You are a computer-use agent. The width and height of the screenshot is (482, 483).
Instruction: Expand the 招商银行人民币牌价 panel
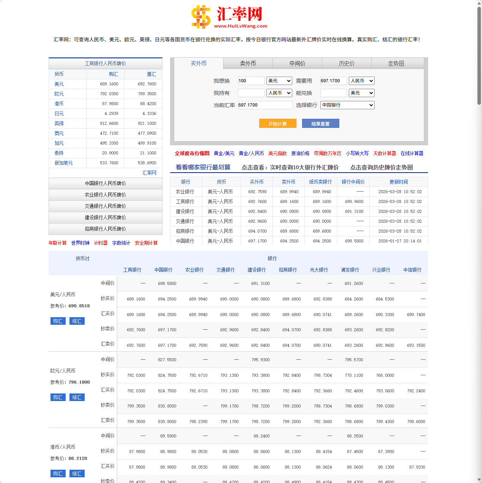click(x=106, y=229)
